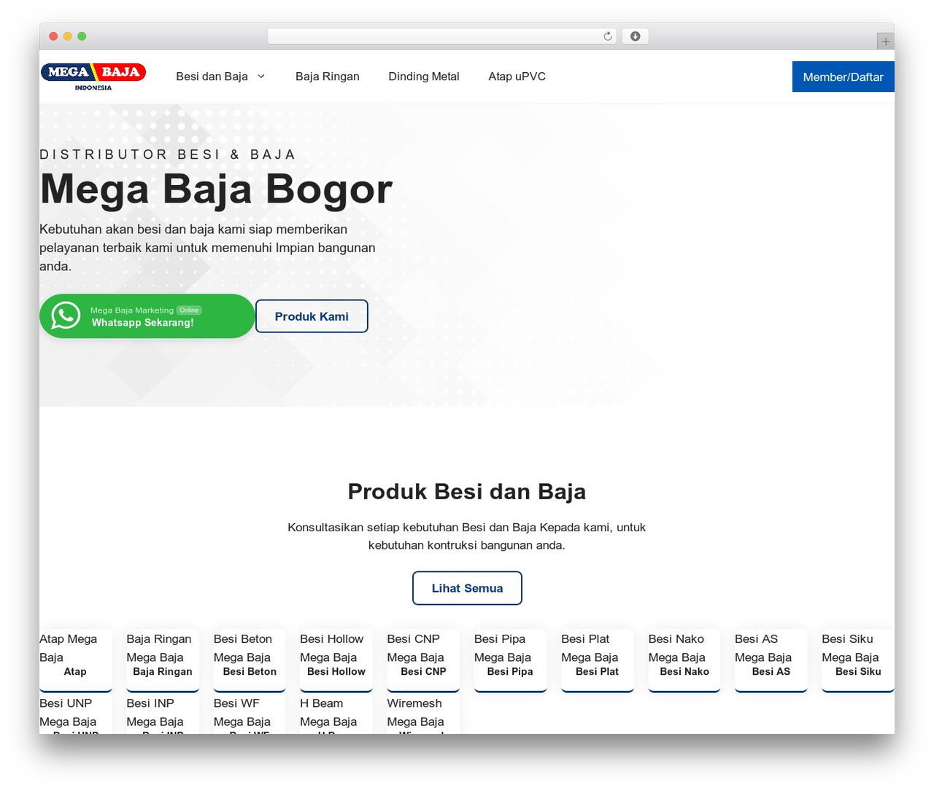Viewport: 934px width, 790px height.
Task: Open downloads via the browser download icon
Action: pos(635,36)
